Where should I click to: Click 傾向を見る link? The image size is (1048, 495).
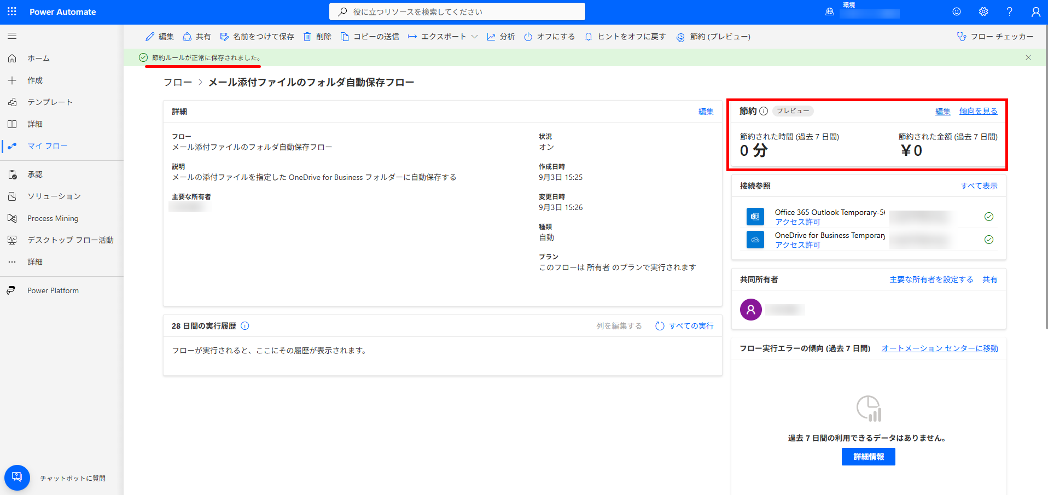click(979, 111)
